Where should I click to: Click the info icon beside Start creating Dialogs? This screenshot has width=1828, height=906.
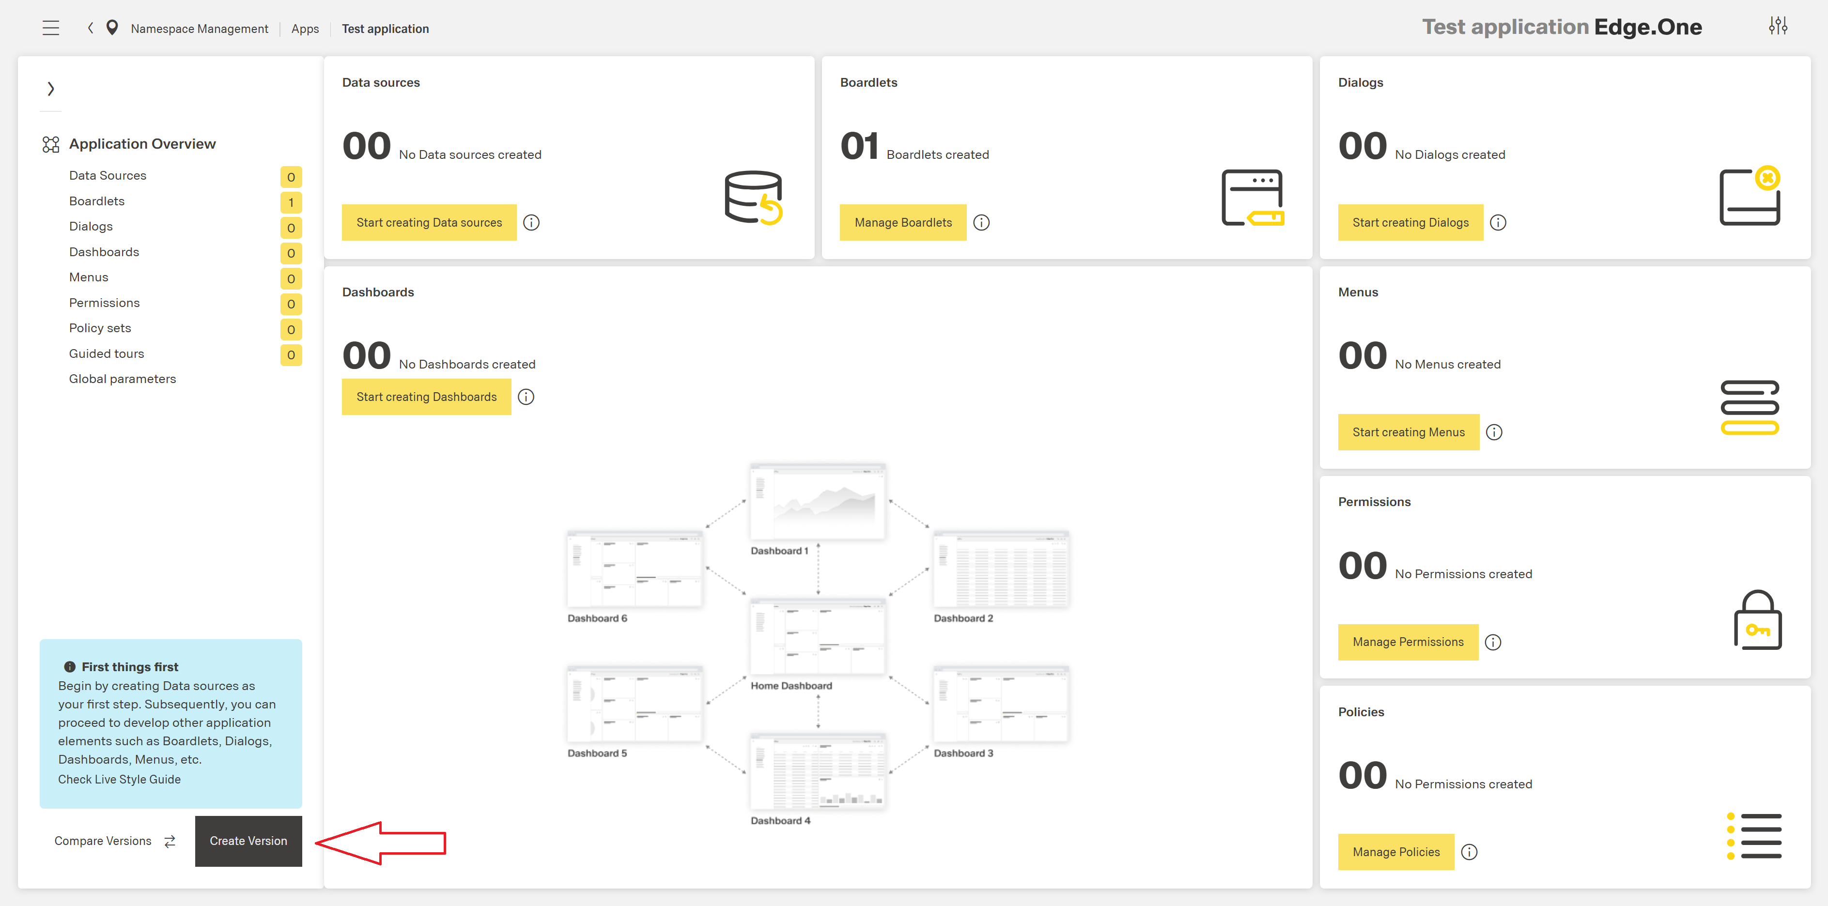click(1499, 222)
